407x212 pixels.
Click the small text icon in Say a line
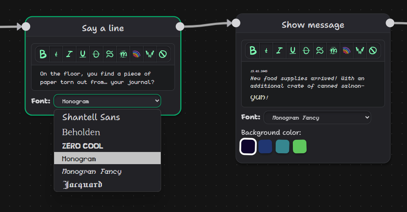(56, 54)
